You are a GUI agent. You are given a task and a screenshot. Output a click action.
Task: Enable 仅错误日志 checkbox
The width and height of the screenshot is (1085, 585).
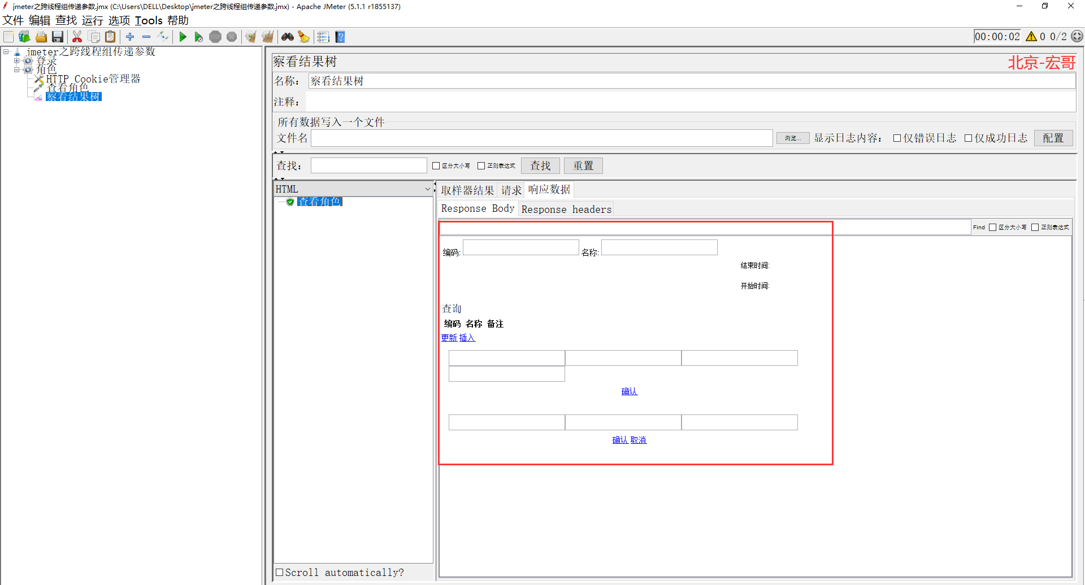tap(897, 138)
